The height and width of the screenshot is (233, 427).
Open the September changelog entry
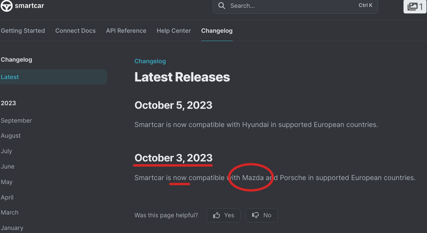16,120
